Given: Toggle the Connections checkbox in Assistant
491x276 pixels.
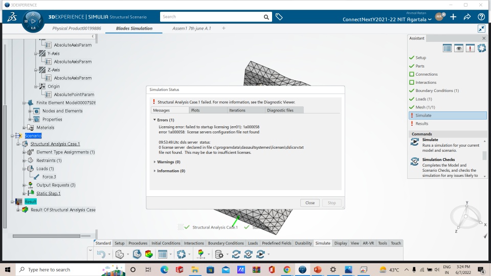Looking at the screenshot, I should pos(412,74).
